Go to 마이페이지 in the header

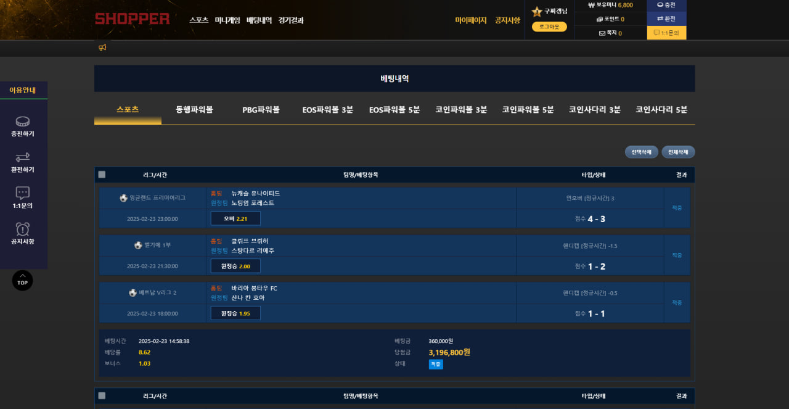click(471, 20)
